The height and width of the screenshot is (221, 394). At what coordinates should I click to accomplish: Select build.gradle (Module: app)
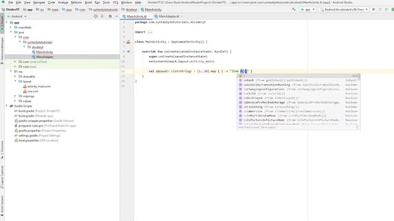coord(36,116)
